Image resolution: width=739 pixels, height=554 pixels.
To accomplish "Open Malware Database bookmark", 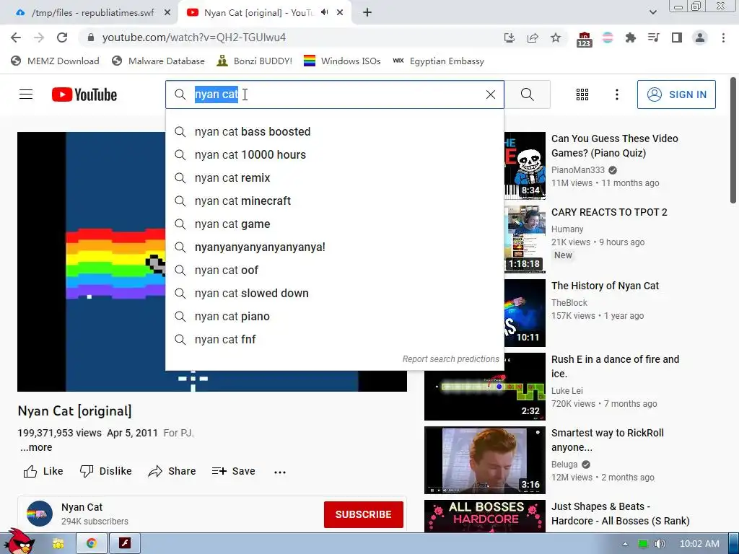I will (158, 61).
